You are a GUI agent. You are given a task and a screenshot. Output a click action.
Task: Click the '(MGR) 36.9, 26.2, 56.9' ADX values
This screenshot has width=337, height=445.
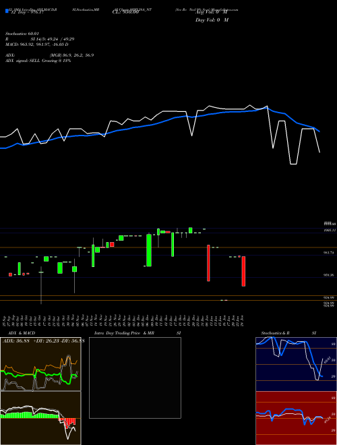click(71, 55)
